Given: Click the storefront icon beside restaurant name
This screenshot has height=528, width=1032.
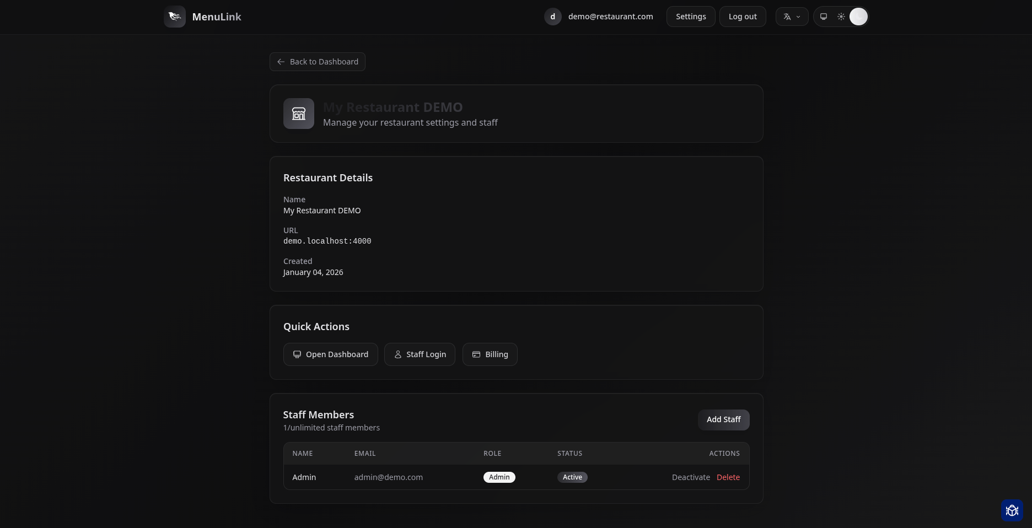Looking at the screenshot, I should (x=299, y=114).
